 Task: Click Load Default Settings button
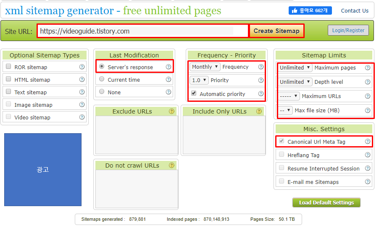pos(326,202)
